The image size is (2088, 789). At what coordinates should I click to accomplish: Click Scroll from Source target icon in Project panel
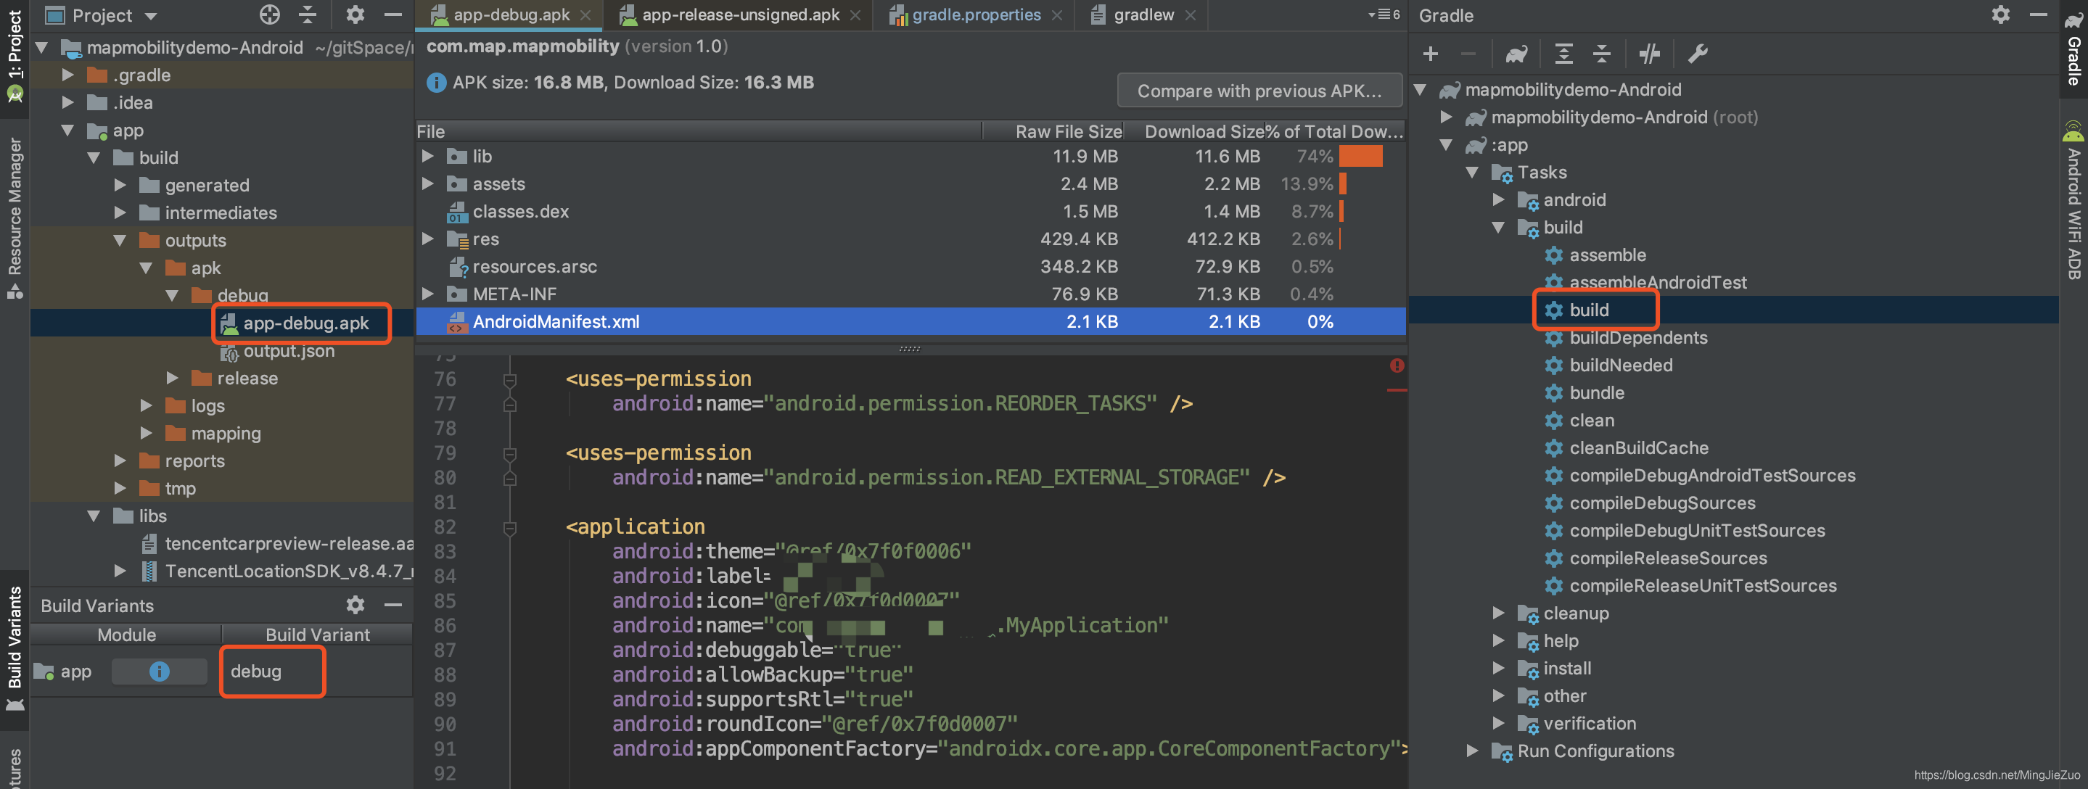[x=269, y=15]
